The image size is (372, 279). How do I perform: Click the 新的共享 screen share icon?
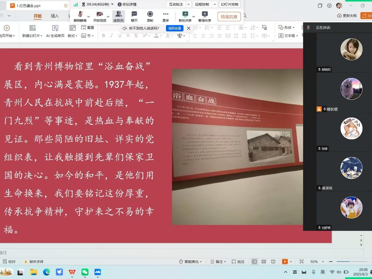pos(185,14)
